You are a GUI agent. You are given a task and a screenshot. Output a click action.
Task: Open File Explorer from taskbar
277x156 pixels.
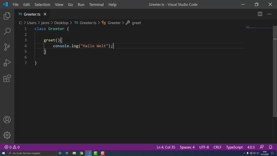pyautogui.click(x=74, y=153)
